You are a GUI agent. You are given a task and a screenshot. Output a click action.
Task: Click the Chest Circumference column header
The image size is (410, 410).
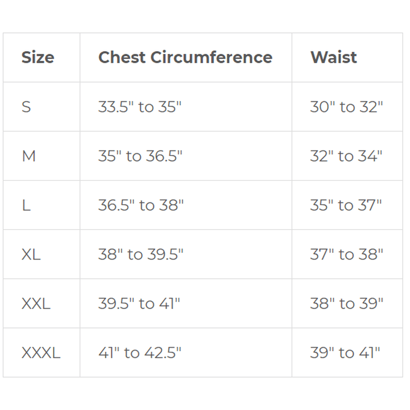185,57
